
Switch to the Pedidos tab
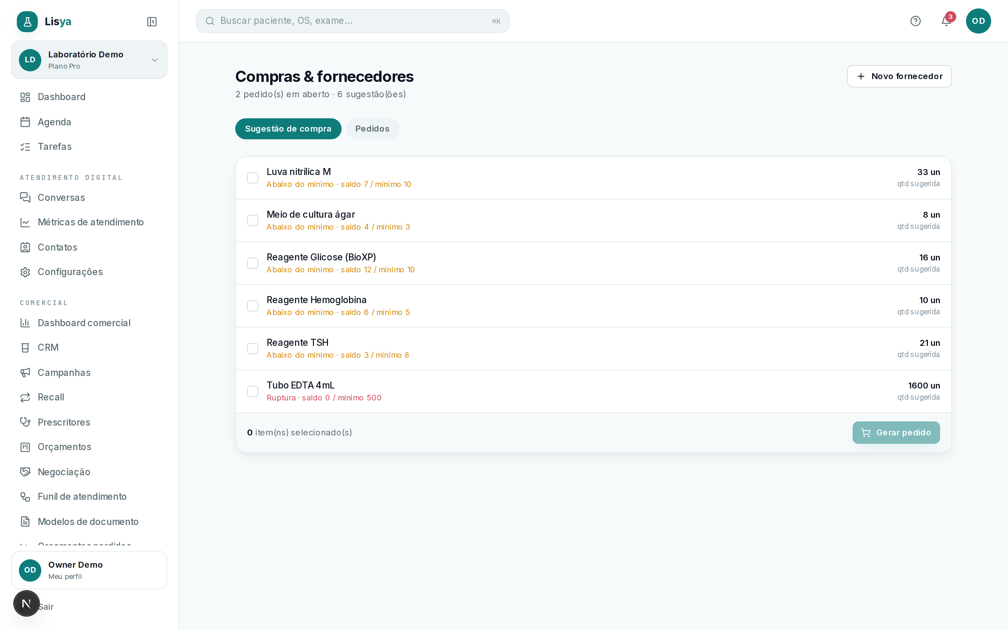point(372,129)
